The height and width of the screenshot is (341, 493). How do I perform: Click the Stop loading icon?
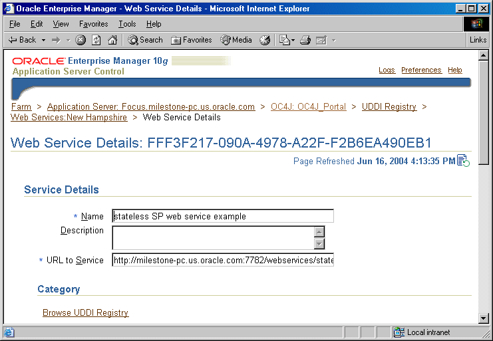pos(81,40)
